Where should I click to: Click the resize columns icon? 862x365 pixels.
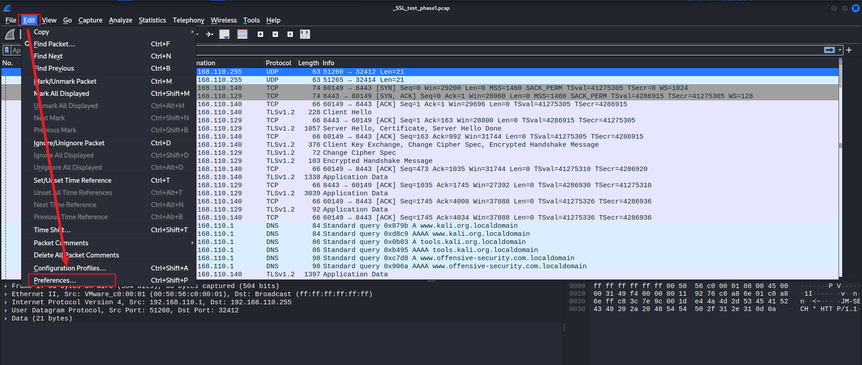coord(305,34)
